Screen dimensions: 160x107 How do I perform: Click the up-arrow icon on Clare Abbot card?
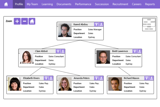point(58,51)
